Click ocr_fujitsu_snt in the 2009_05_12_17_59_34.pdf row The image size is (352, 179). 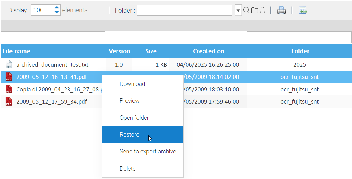299,102
